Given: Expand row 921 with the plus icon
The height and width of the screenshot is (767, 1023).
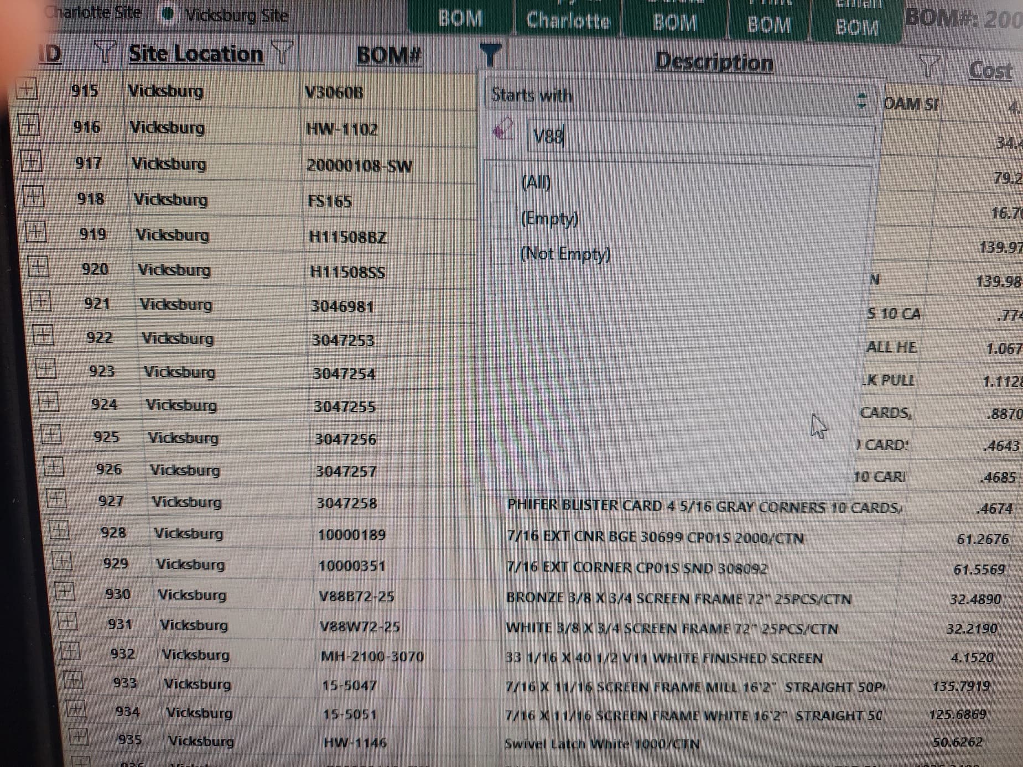Looking at the screenshot, I should click(x=40, y=302).
